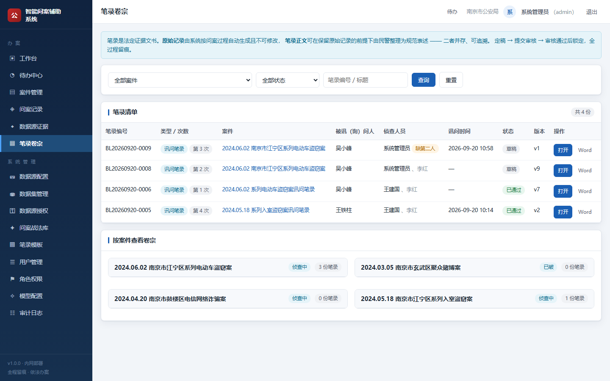610x381 pixels.
Task: Click the 共 4 份 count badge
Action: click(582, 112)
